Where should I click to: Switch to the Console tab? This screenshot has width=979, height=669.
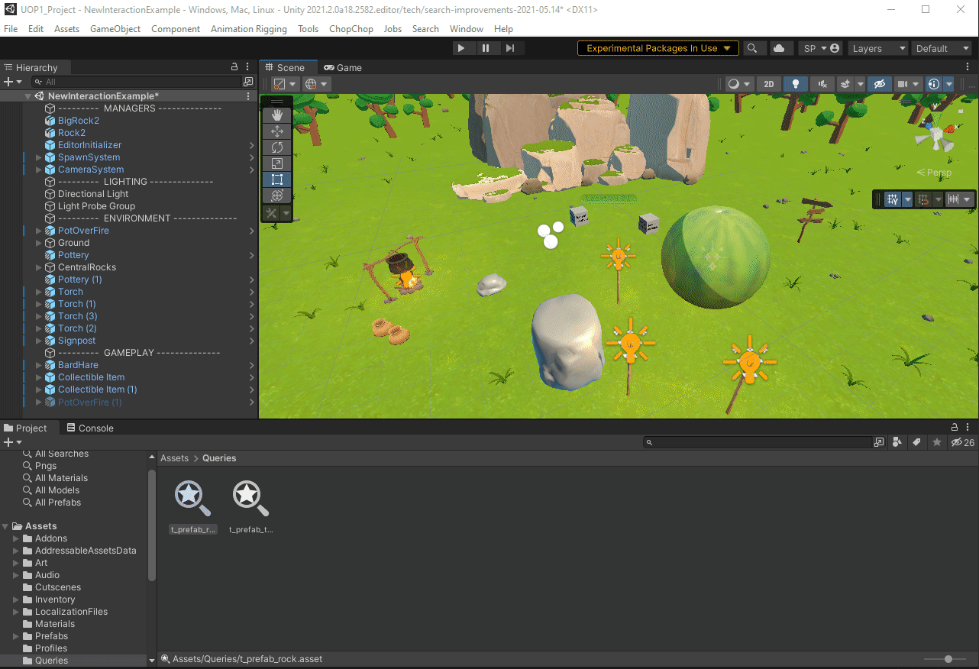[90, 428]
